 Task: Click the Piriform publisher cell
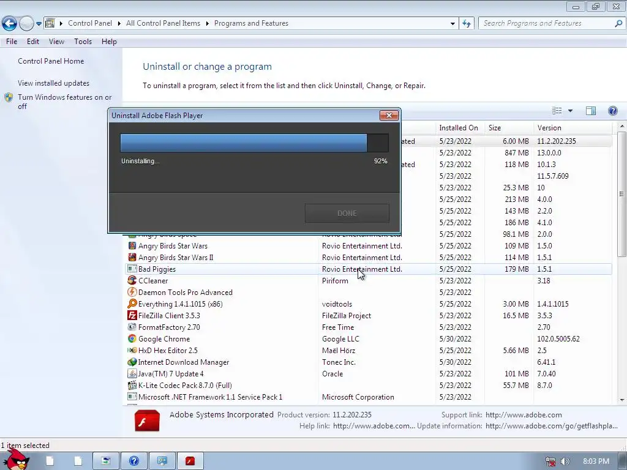[x=335, y=281]
